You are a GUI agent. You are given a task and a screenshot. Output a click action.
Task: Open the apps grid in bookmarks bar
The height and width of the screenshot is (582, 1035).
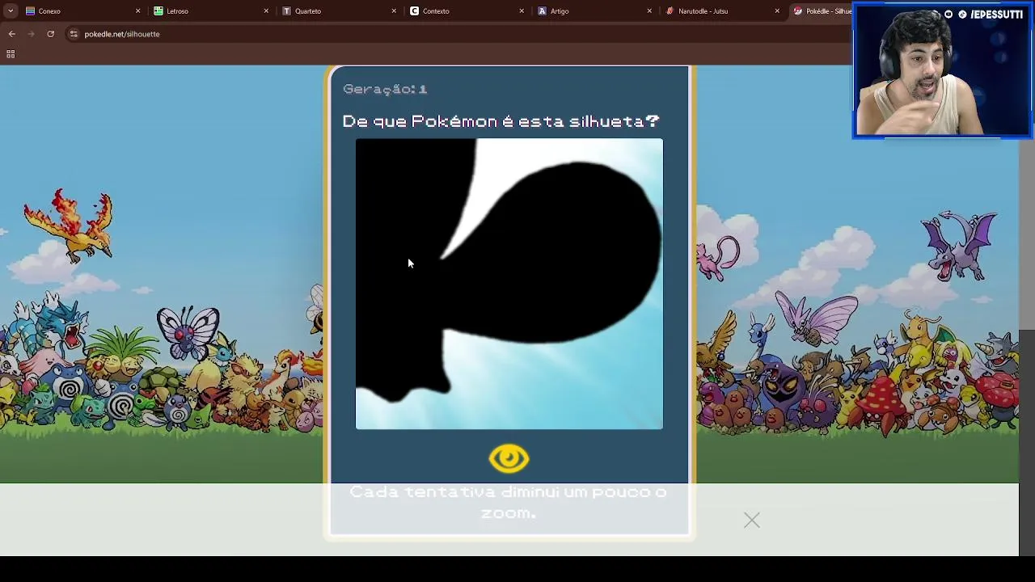[x=11, y=54]
